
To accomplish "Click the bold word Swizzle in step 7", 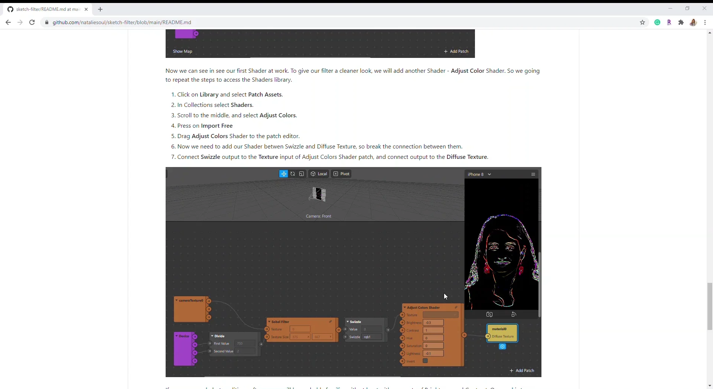I will pos(210,157).
